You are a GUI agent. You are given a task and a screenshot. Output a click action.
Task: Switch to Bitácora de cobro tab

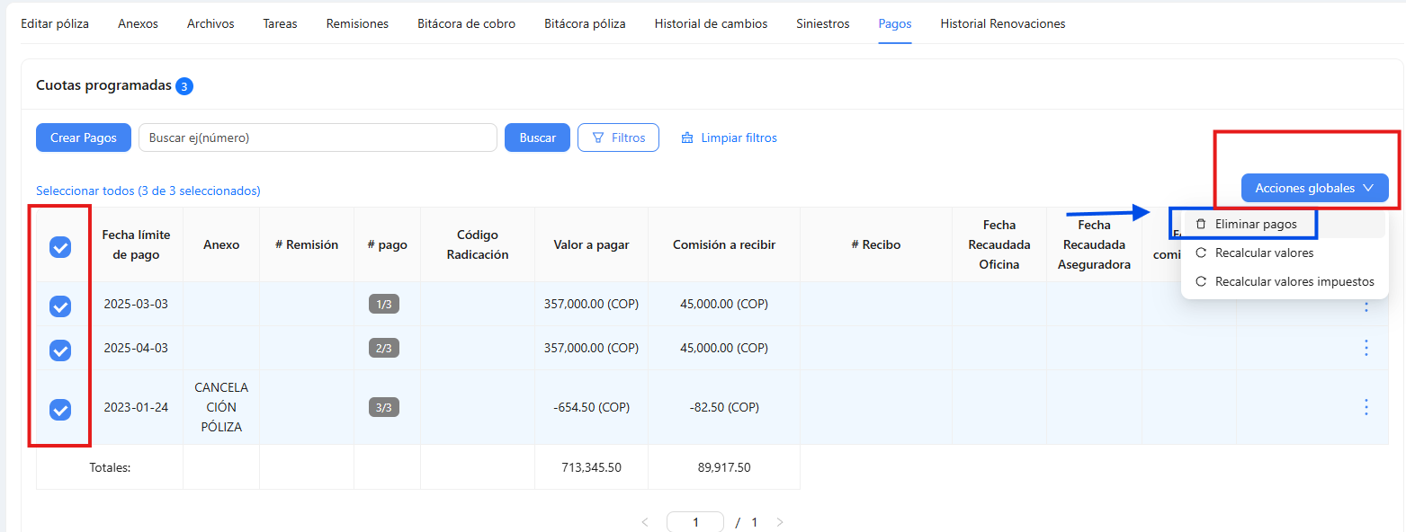[x=466, y=24]
